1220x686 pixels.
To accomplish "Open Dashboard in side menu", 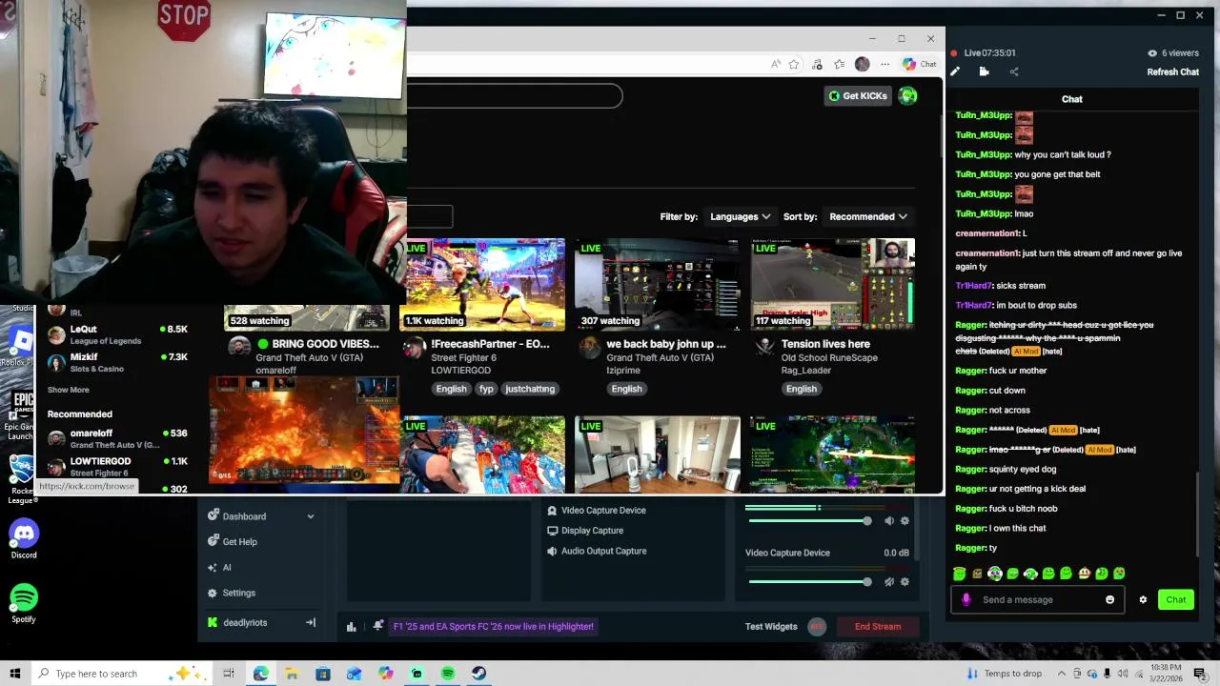I will (244, 516).
